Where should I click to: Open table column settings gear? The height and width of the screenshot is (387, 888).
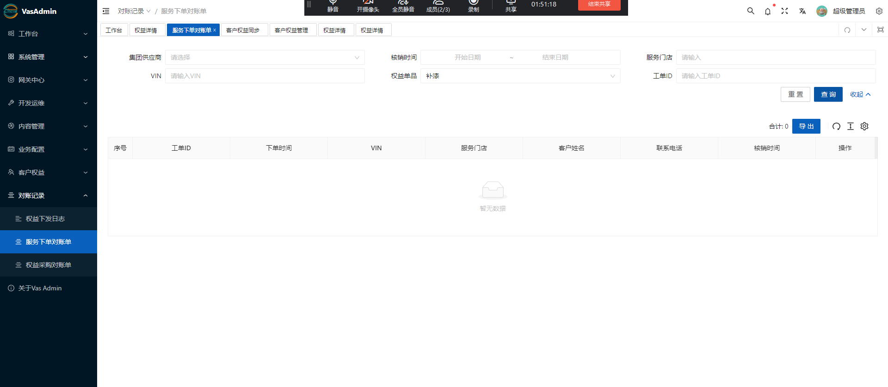pos(864,126)
